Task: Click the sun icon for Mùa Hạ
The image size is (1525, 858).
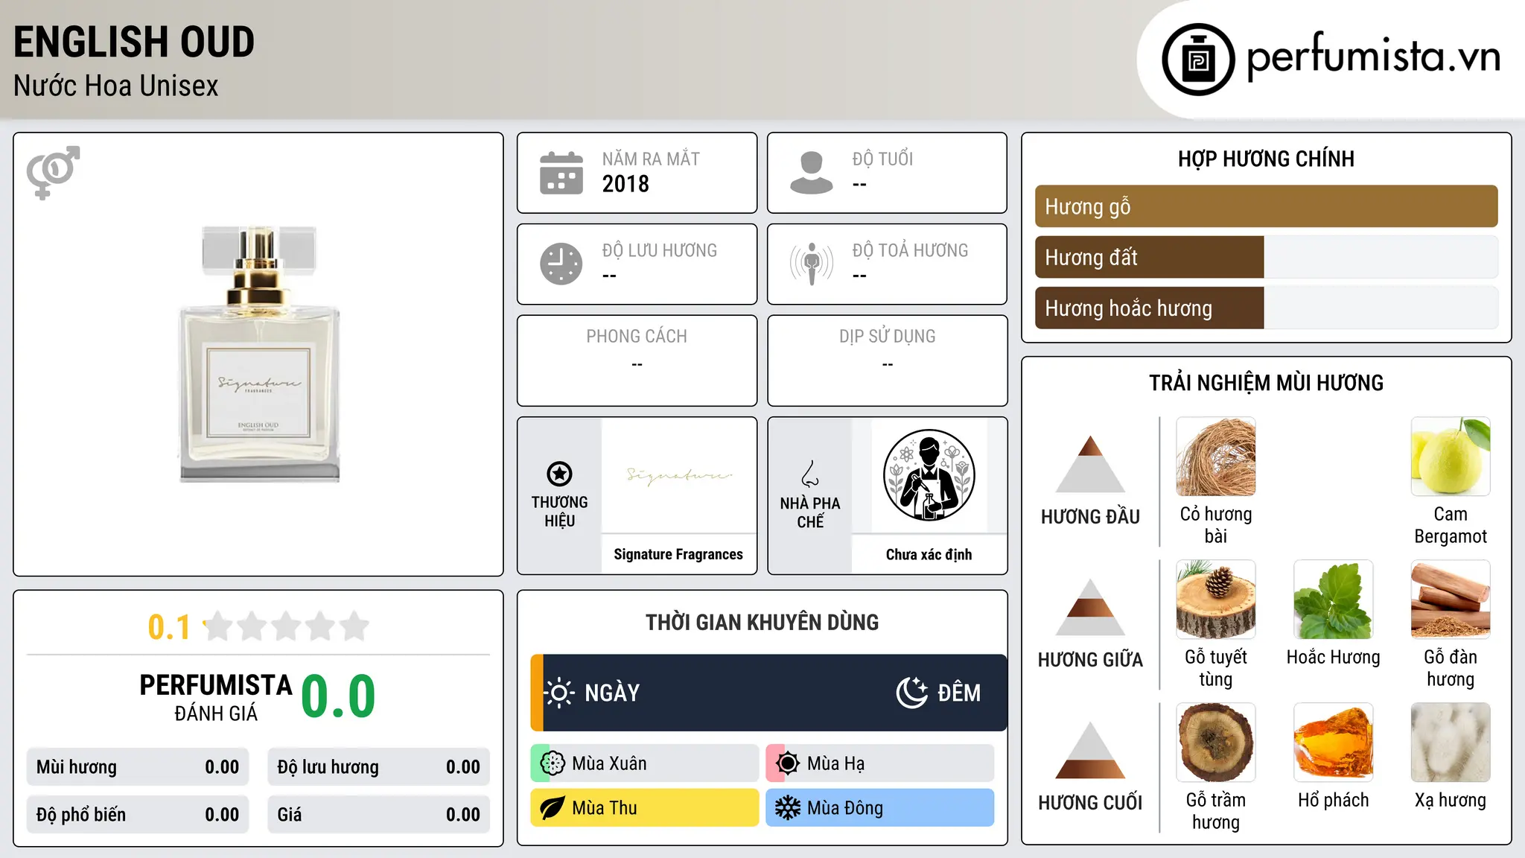Action: point(788,763)
